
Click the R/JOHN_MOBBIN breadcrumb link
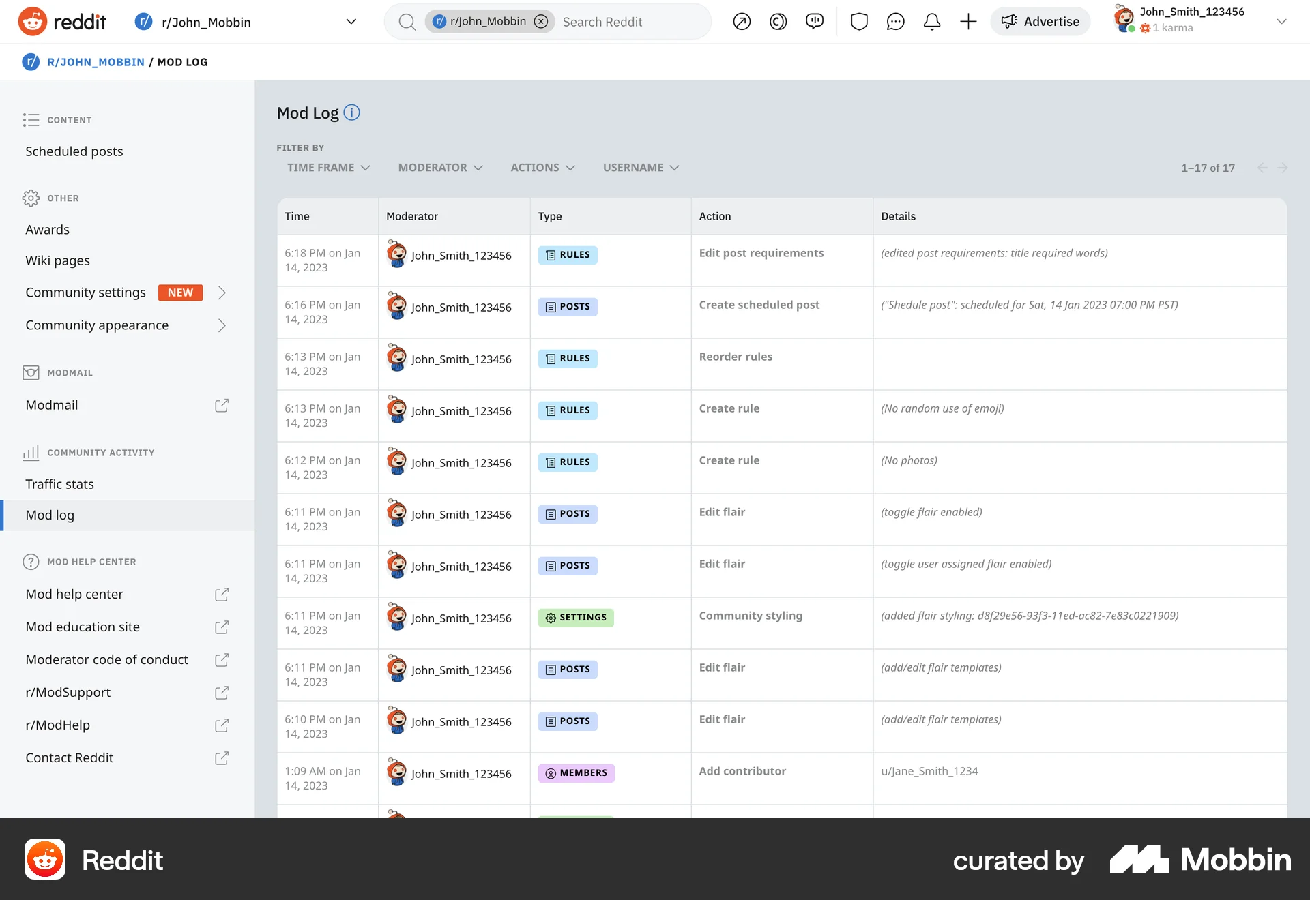96,61
